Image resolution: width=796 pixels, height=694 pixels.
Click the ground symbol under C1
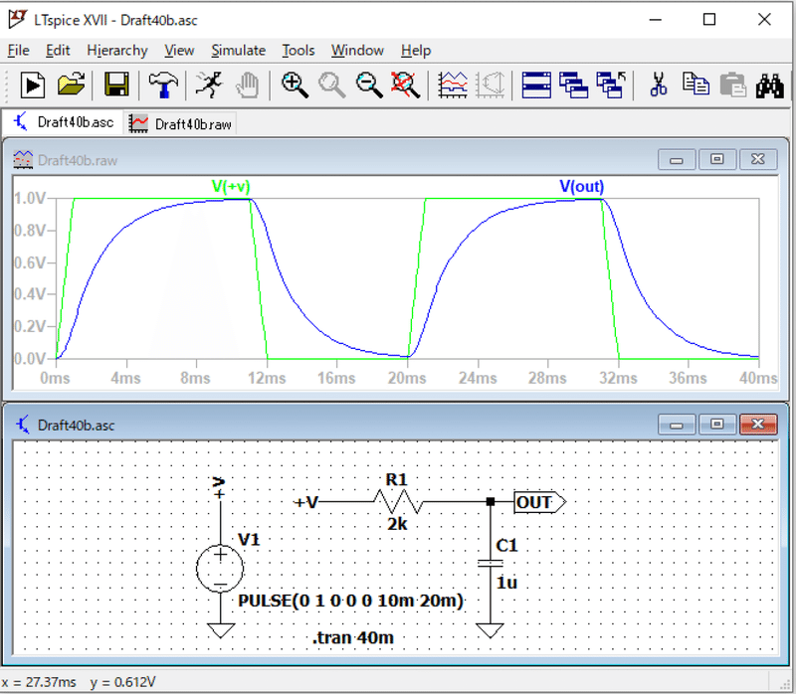490,630
